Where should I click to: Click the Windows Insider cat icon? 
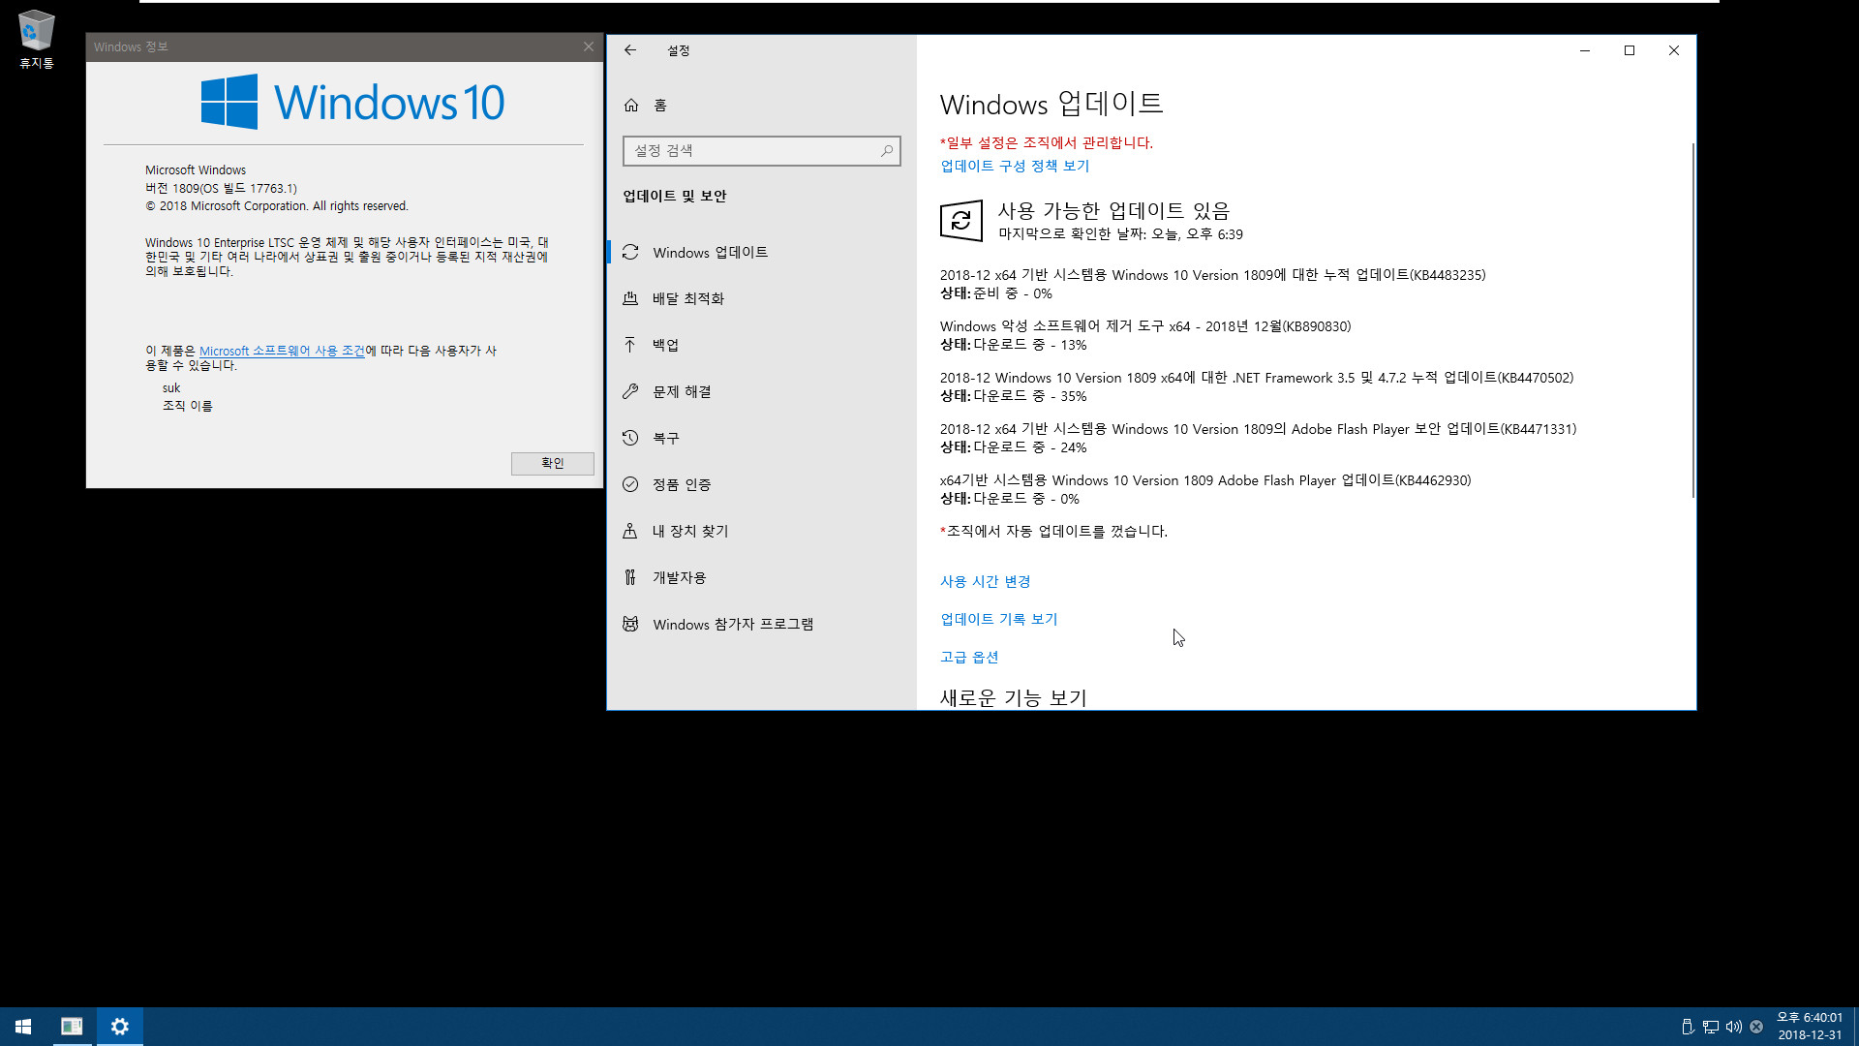point(630,624)
